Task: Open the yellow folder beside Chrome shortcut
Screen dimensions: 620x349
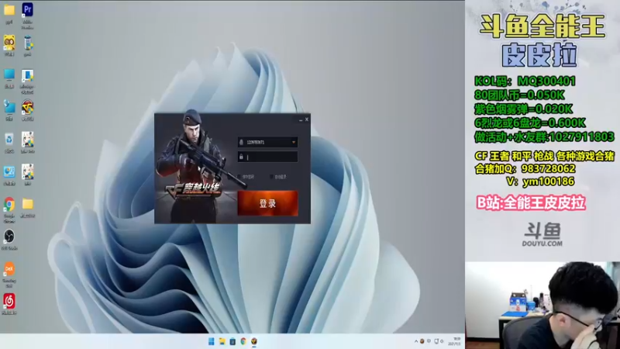Action: point(27,204)
